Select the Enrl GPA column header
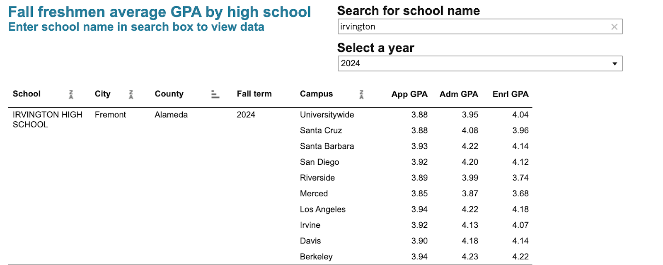 (x=510, y=94)
